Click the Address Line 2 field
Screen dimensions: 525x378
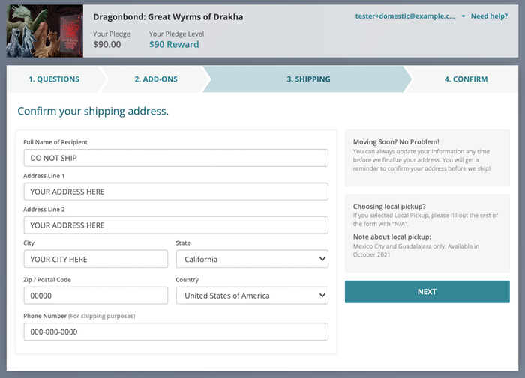[175, 225]
